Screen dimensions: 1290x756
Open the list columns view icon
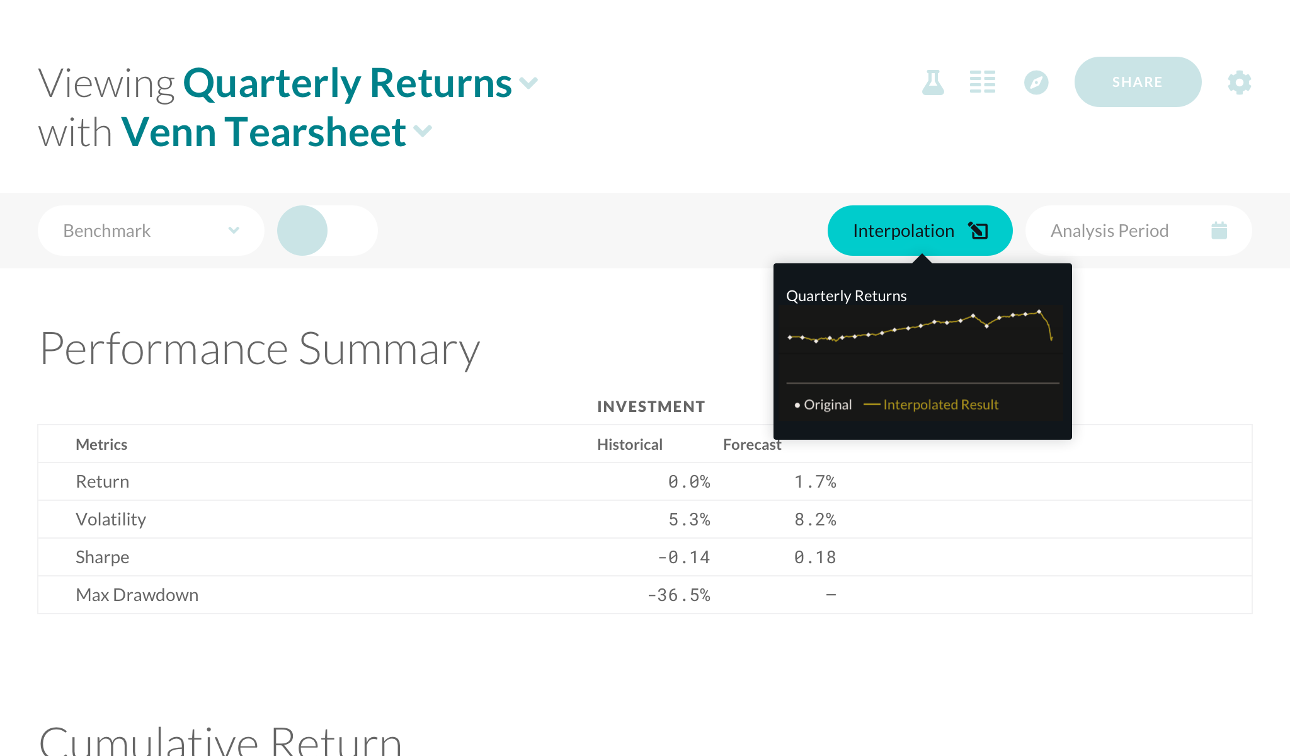coord(983,82)
